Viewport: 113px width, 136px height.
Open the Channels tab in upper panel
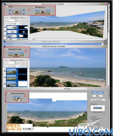(x=12, y=18)
